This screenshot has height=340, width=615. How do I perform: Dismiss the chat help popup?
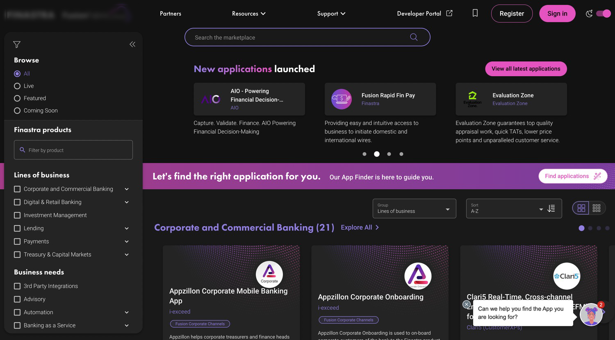tap(466, 304)
